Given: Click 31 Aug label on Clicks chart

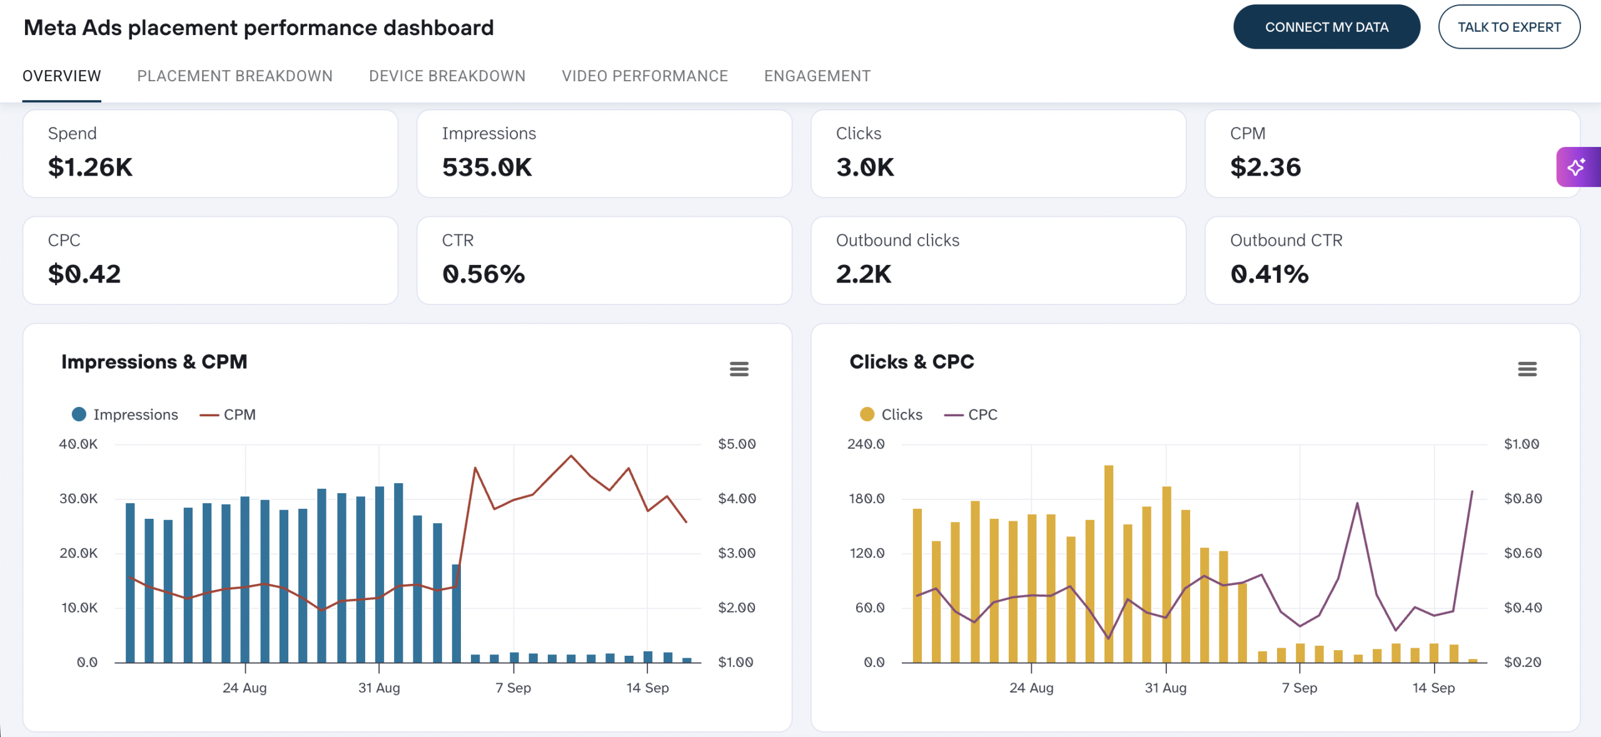Looking at the screenshot, I should pyautogui.click(x=1166, y=688).
